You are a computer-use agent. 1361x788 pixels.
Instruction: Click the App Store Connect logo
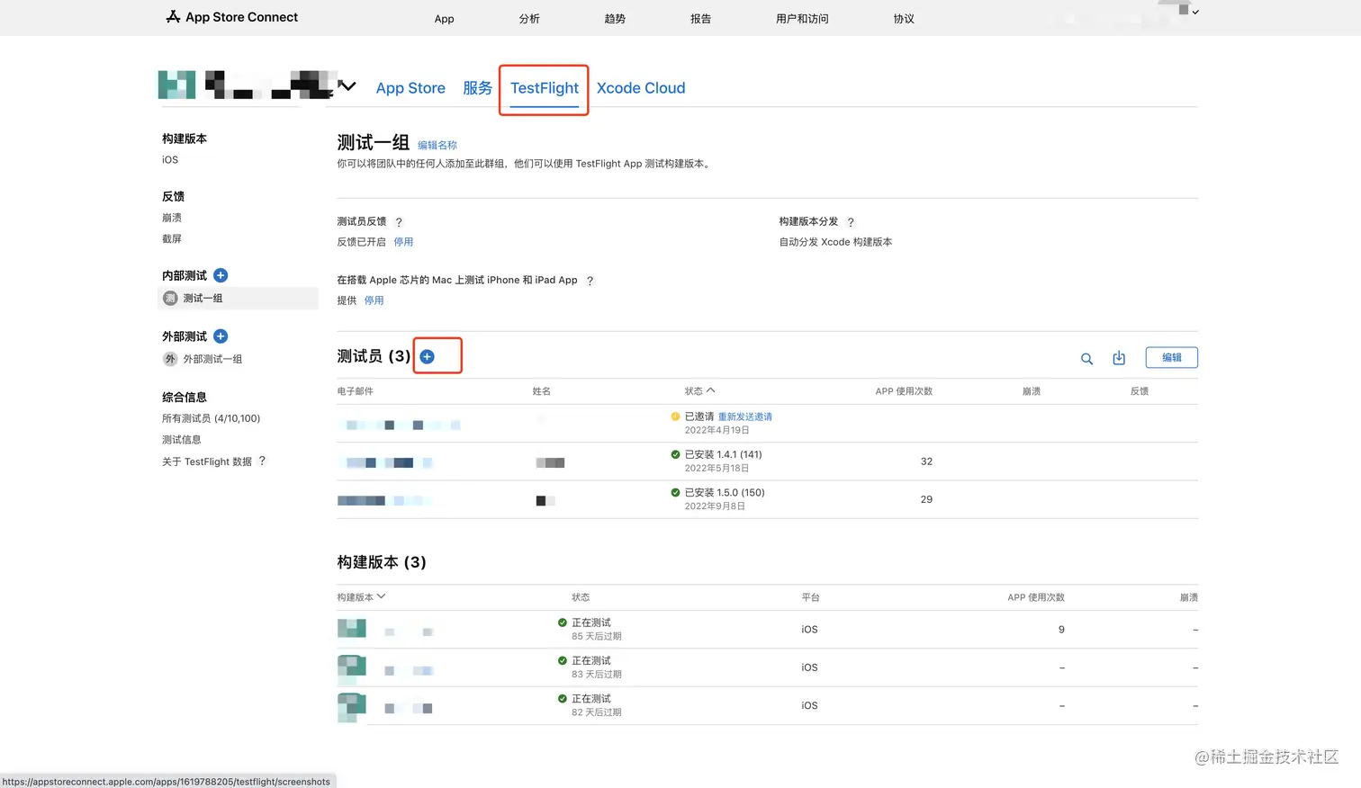232,17
